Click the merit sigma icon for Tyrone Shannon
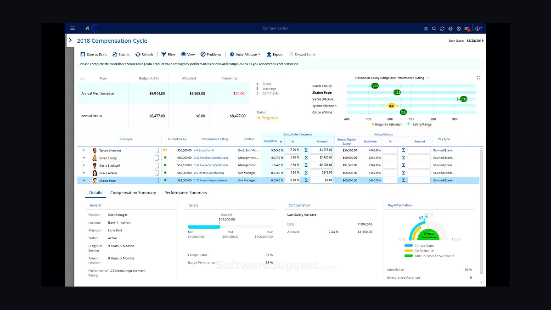 click(306, 150)
